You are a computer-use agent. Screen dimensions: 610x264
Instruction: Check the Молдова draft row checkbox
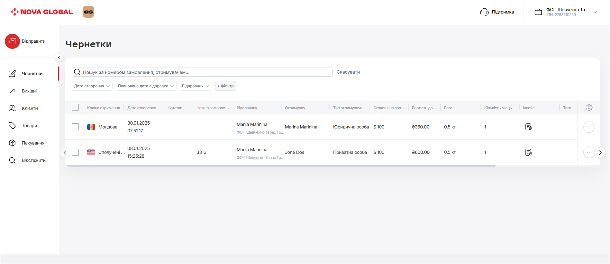75,127
